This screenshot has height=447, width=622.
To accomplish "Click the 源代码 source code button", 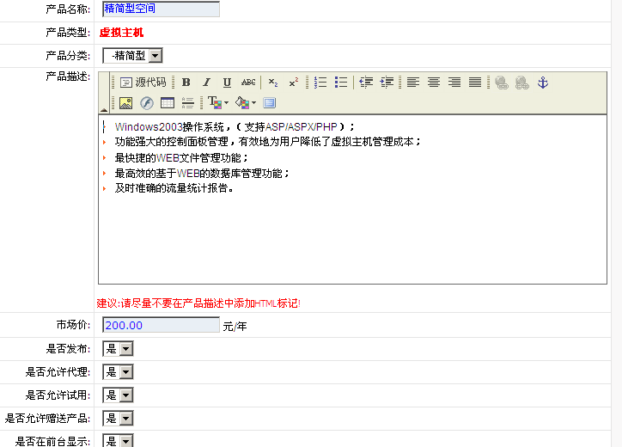I will 143,83.
